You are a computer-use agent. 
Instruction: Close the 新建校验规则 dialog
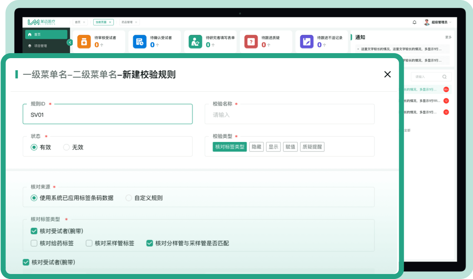pos(387,74)
